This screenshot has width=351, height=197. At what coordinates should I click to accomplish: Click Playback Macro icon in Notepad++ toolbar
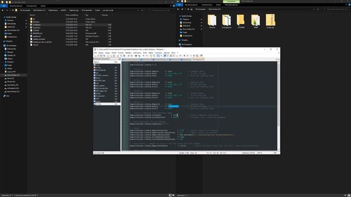[x=191, y=56]
